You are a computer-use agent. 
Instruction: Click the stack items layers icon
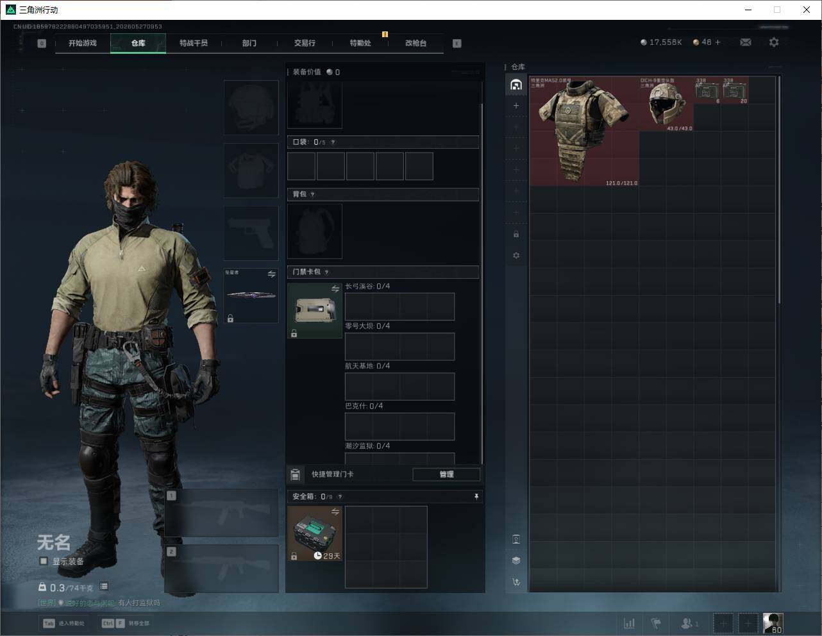click(x=516, y=560)
